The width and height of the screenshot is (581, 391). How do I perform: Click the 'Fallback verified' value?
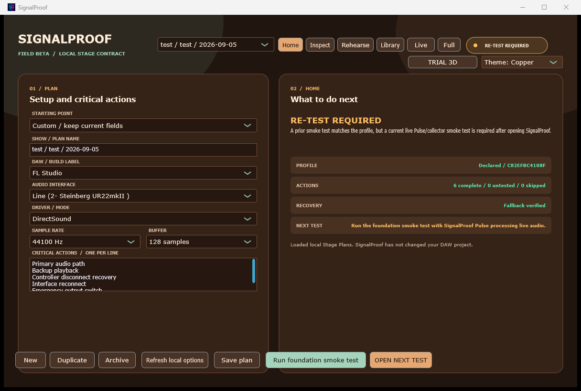pos(525,205)
